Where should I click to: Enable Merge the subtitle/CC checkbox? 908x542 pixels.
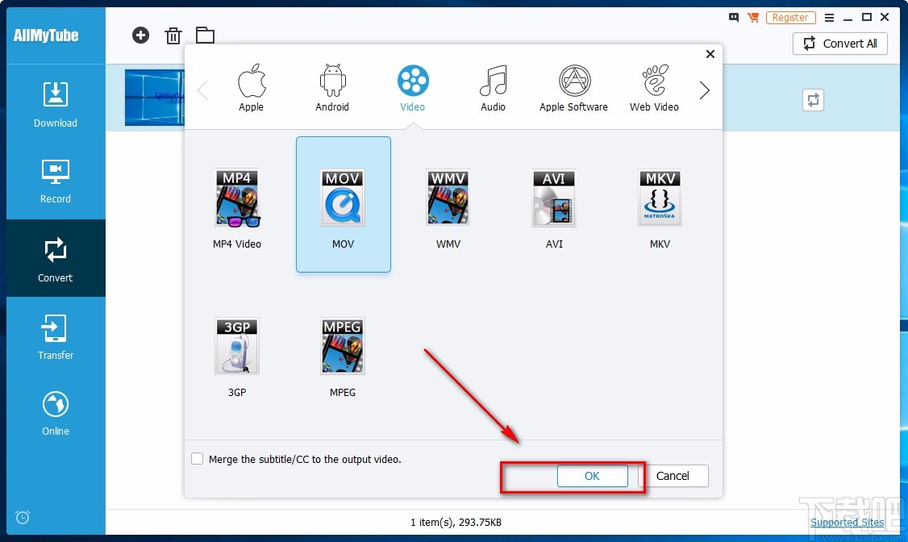(x=198, y=459)
